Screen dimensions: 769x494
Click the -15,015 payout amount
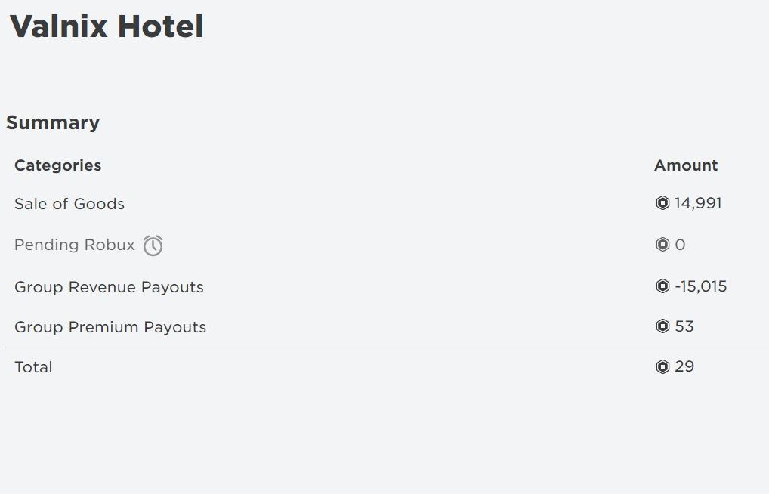pos(701,286)
